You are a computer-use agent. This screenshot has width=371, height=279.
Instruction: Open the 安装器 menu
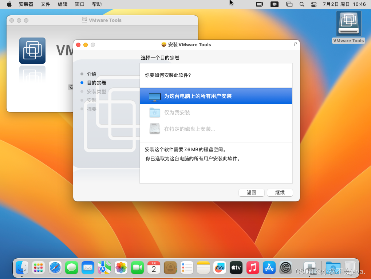tap(26, 4)
